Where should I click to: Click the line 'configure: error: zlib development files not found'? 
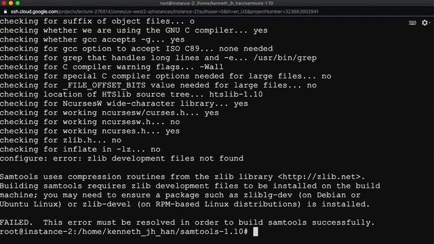pos(122,159)
